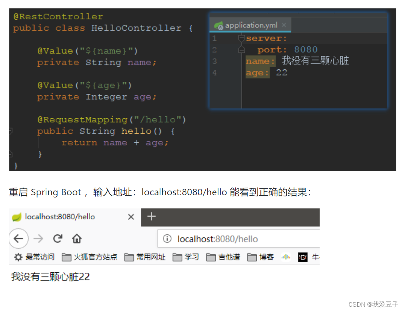Screen dimensions: 404x311
Task: Open a new browser tab with plus
Action: [x=152, y=216]
